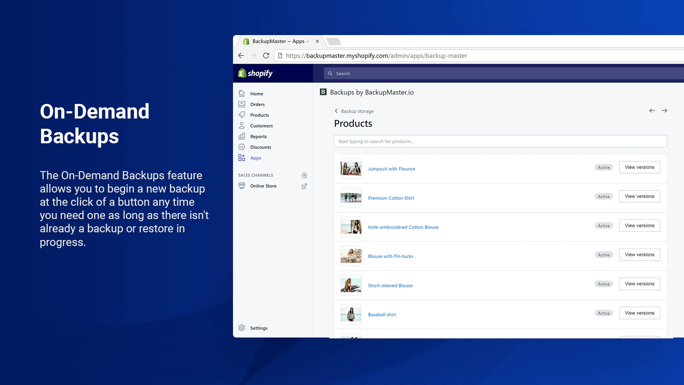684x385 pixels.
Task: Click Backups by BackupMaster.io title
Action: pos(371,92)
